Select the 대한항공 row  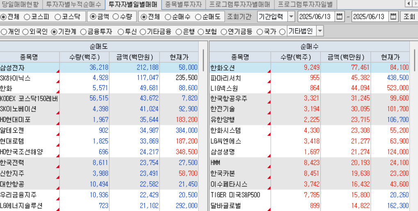99,184
